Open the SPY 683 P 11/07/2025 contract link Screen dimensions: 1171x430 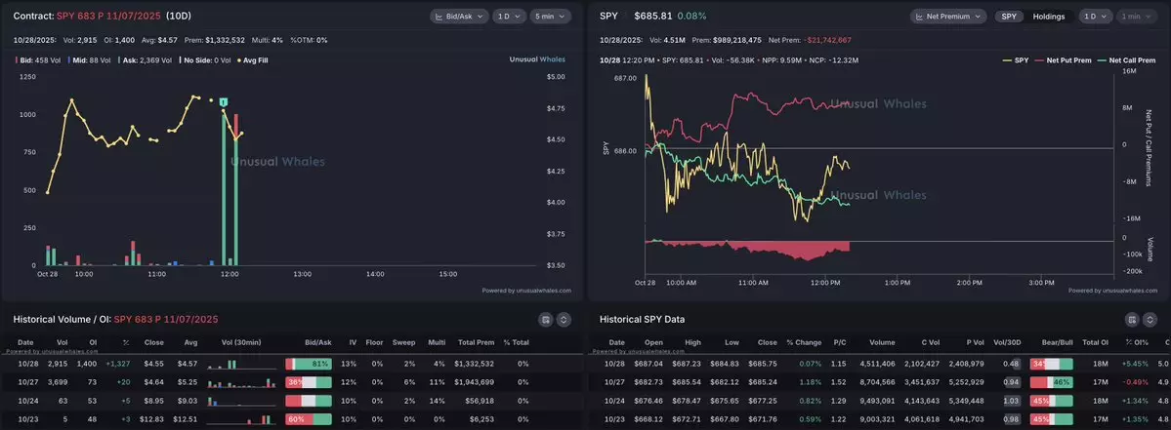110,17
